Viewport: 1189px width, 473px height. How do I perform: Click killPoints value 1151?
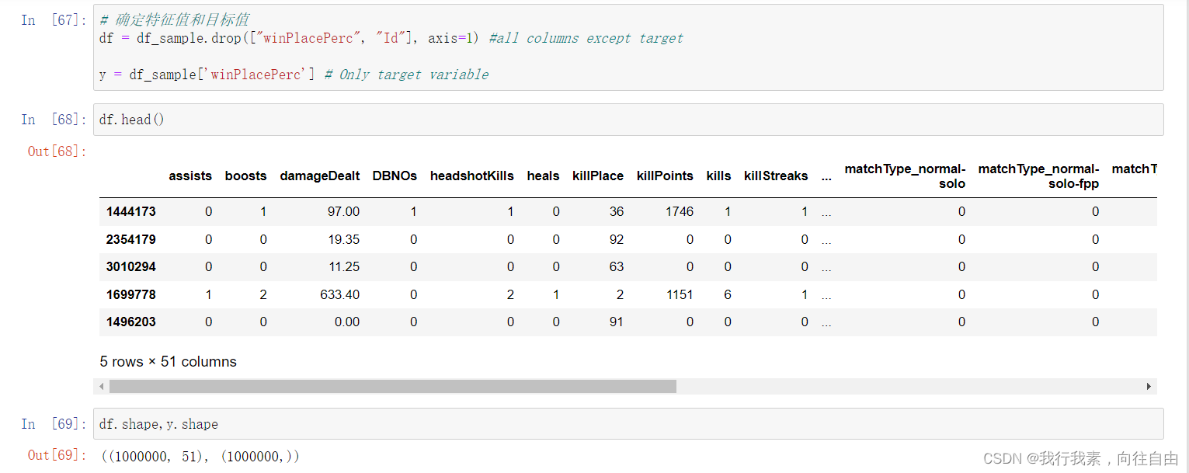(680, 294)
